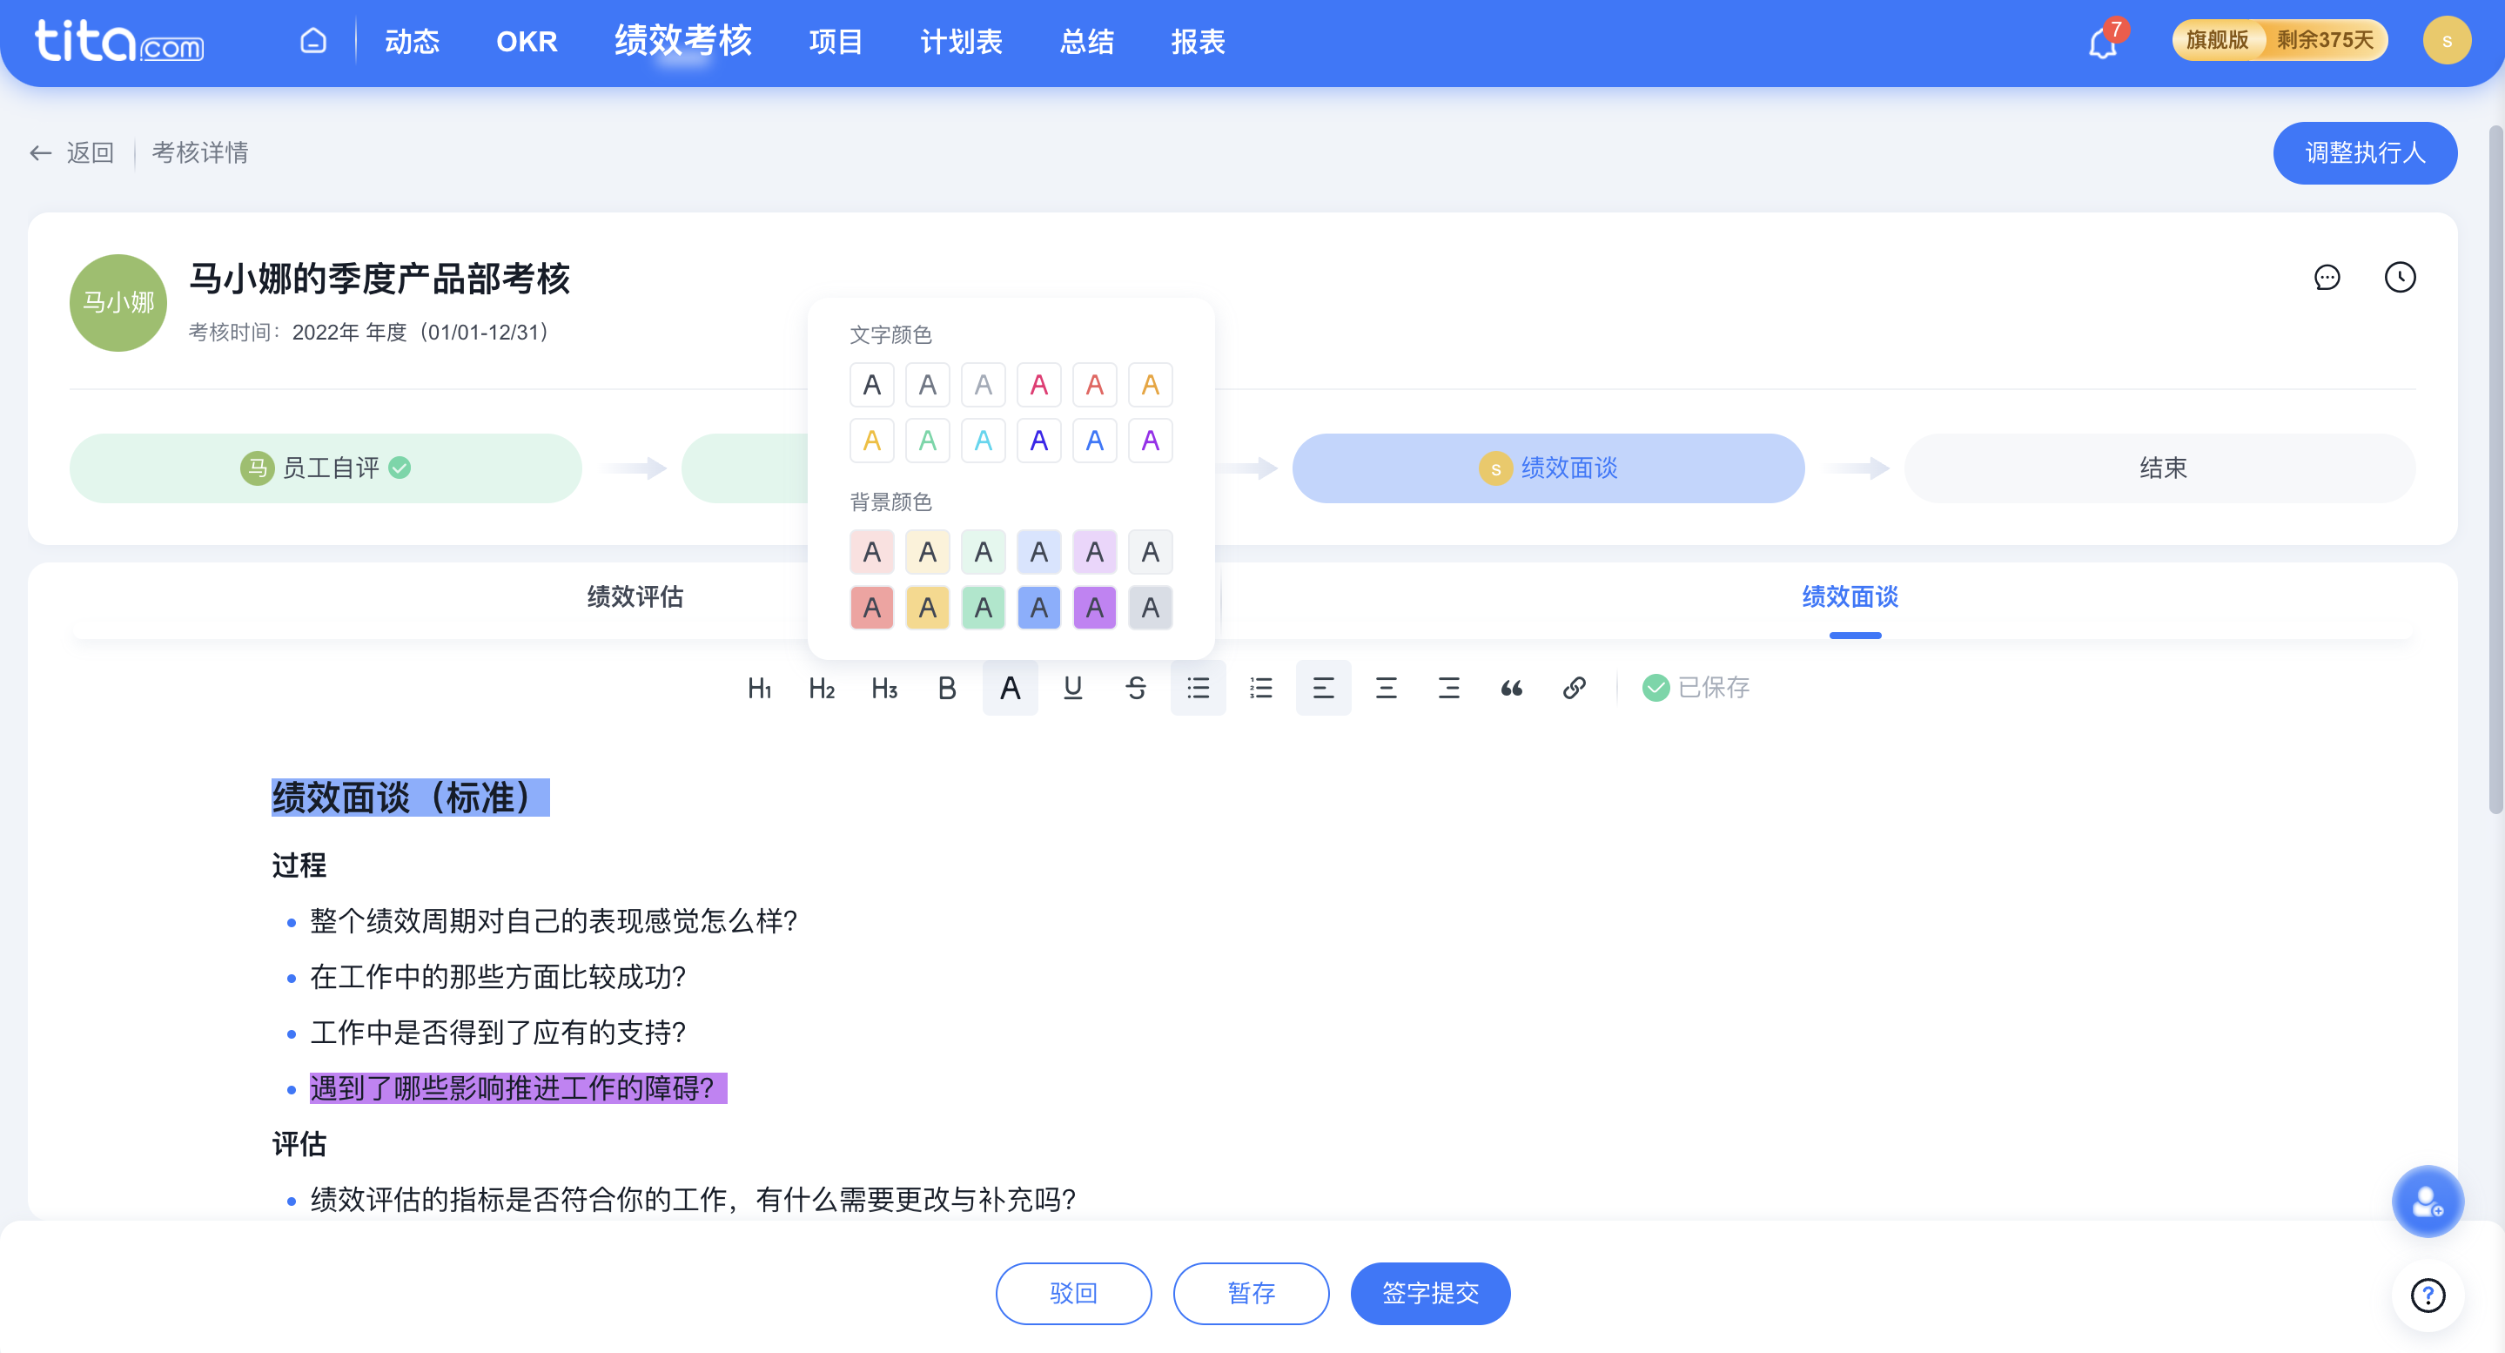Toggle strikethrough formatting
Screen dimensions: 2505x1353
pos(1136,689)
